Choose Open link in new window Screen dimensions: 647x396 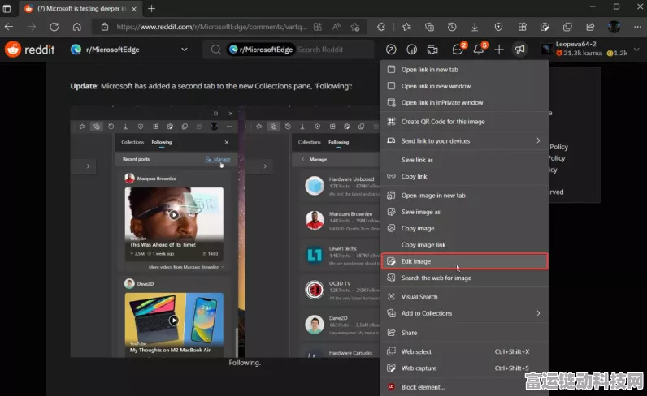pyautogui.click(x=465, y=86)
